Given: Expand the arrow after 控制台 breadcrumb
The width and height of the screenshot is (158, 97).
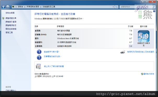Looking at the screenshot, I should 25,7.
